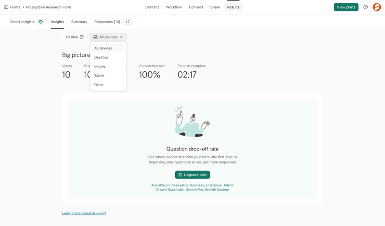Open the All time date filter
The width and height of the screenshot is (385, 226).
pos(75,37)
